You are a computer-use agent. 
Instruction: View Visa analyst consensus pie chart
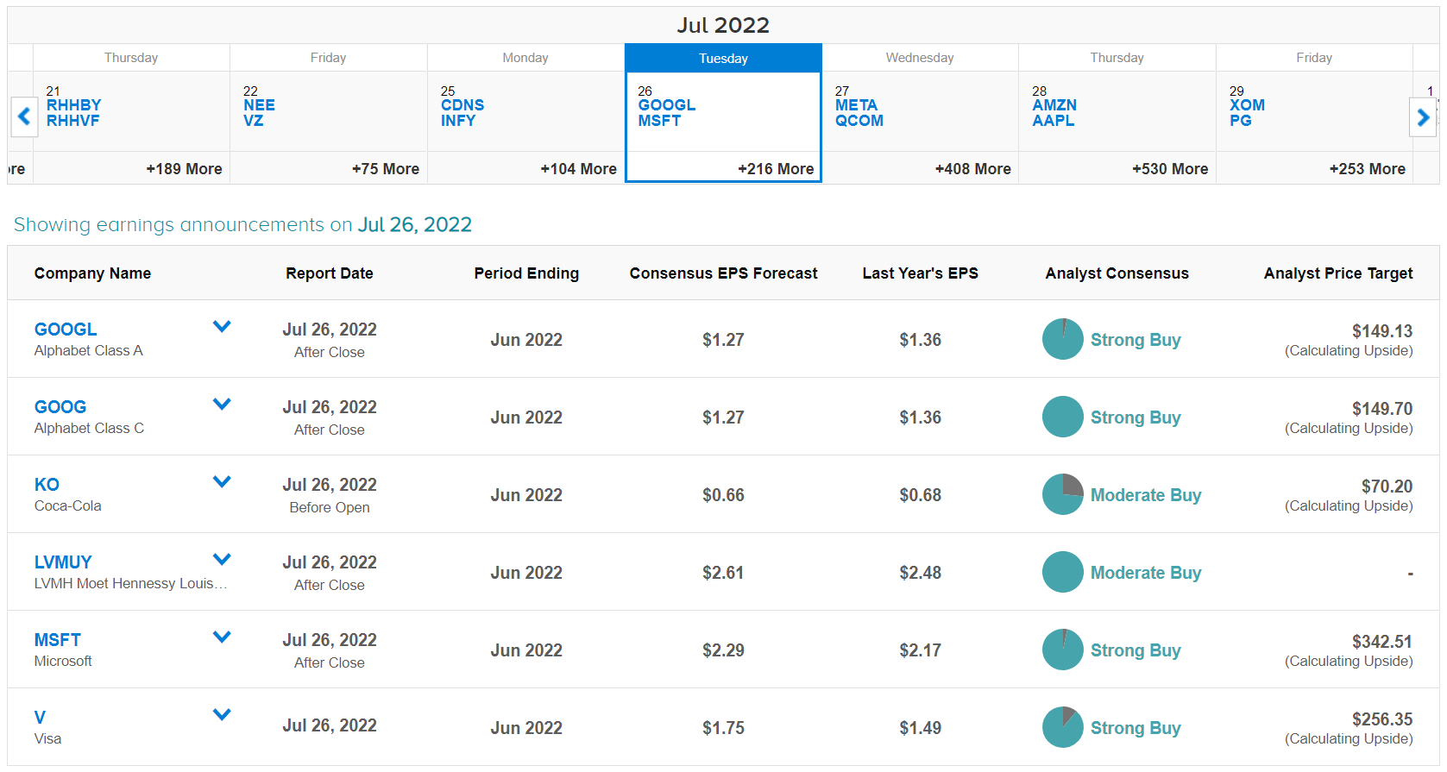tap(1062, 727)
